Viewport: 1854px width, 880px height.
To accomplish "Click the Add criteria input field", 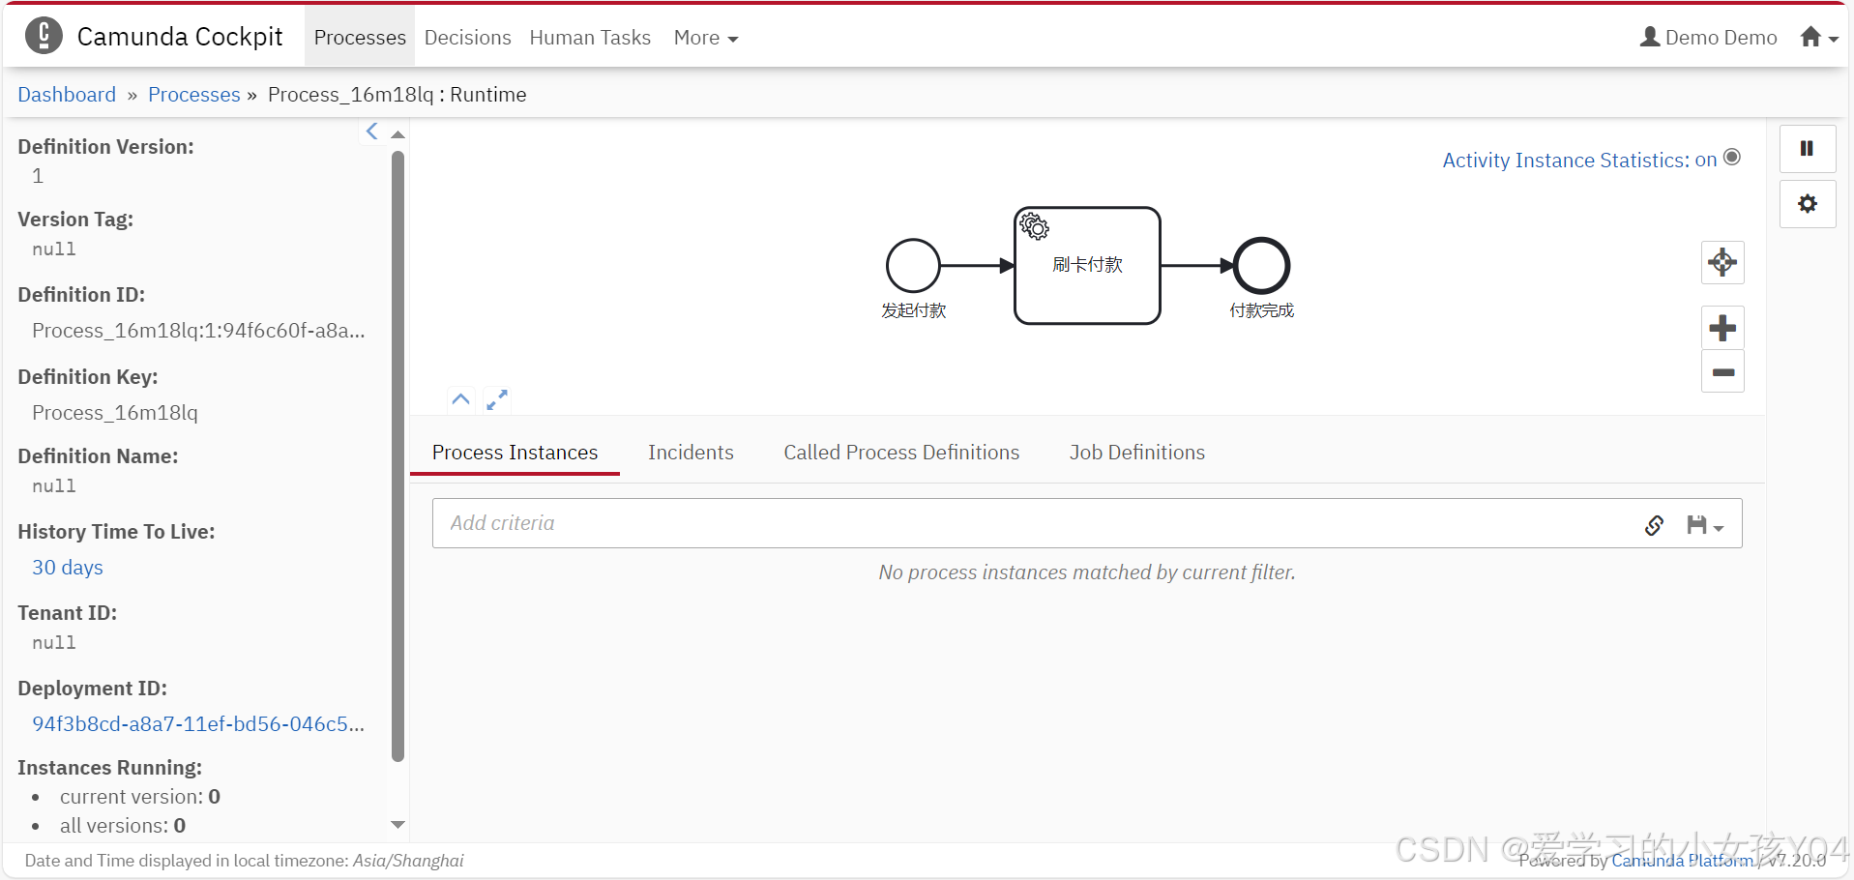I will tap(870, 522).
